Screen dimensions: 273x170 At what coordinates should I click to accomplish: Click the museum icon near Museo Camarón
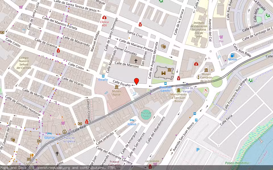(x=206, y=70)
